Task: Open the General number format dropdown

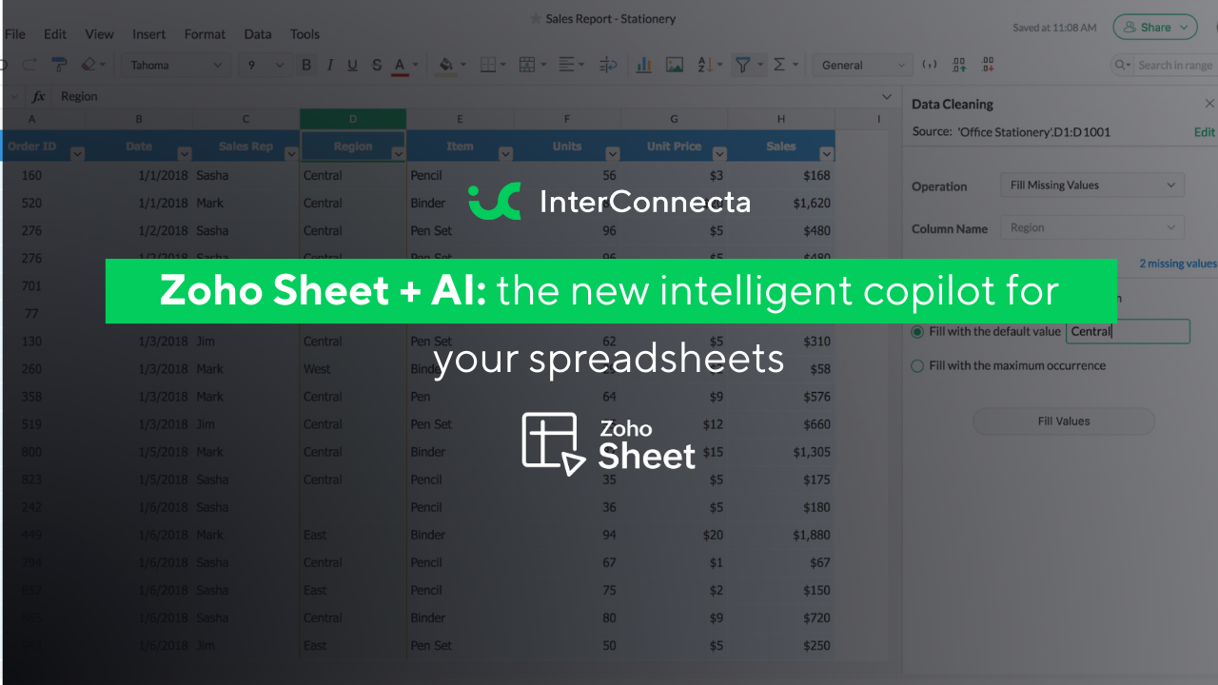Action: [862, 65]
